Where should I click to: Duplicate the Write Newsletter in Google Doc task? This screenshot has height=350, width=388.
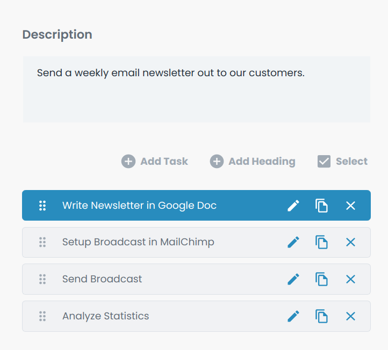click(321, 206)
